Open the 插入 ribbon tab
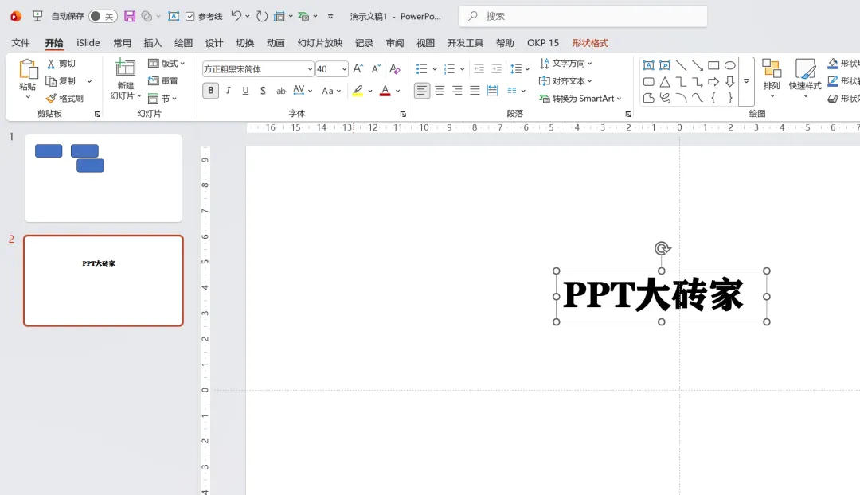 coord(152,43)
